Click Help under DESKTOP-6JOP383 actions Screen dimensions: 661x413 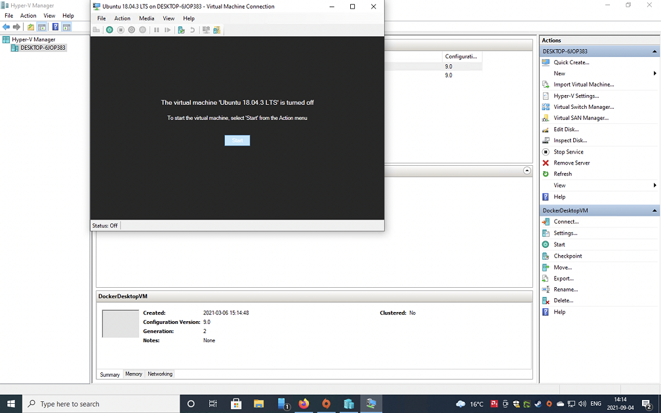click(559, 197)
